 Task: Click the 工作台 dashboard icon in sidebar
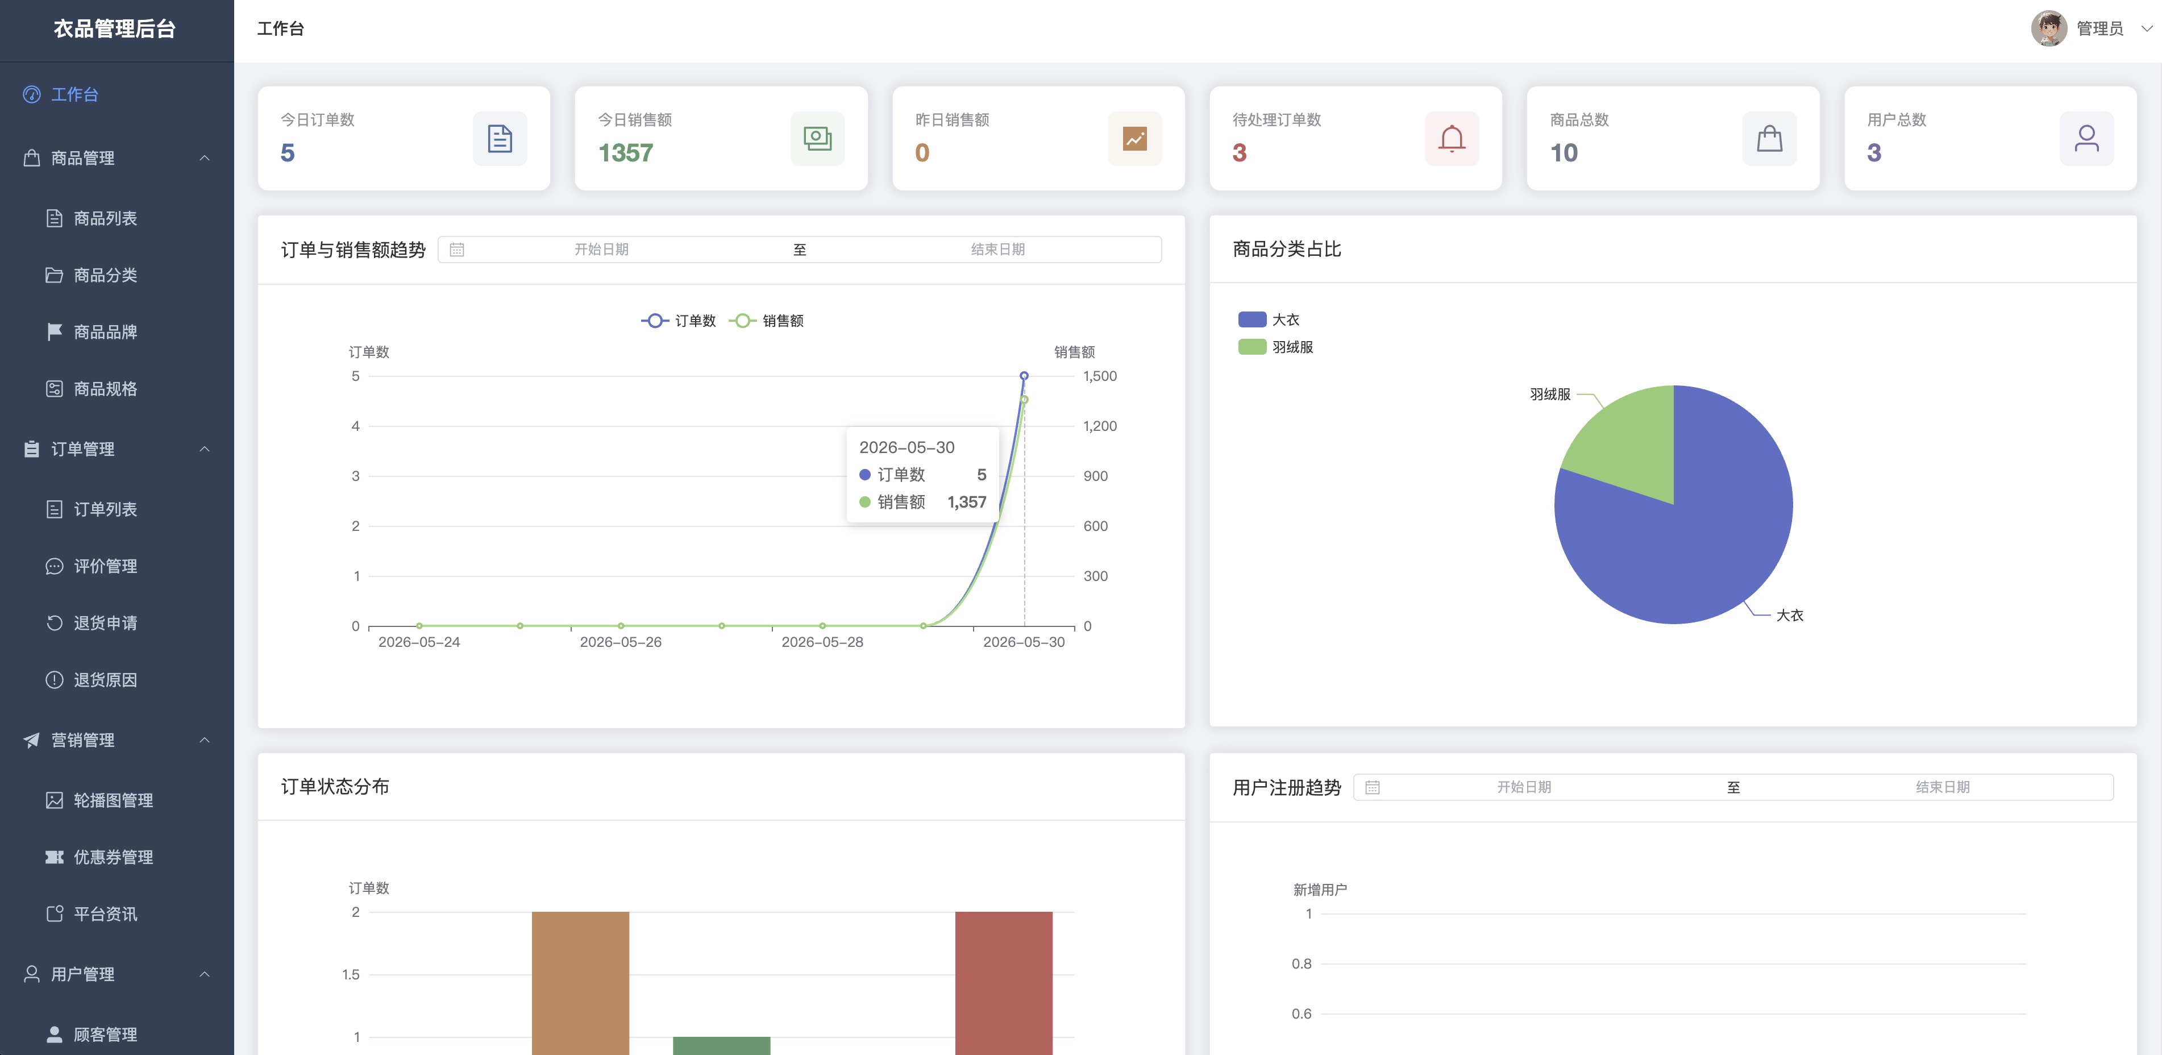(x=32, y=95)
